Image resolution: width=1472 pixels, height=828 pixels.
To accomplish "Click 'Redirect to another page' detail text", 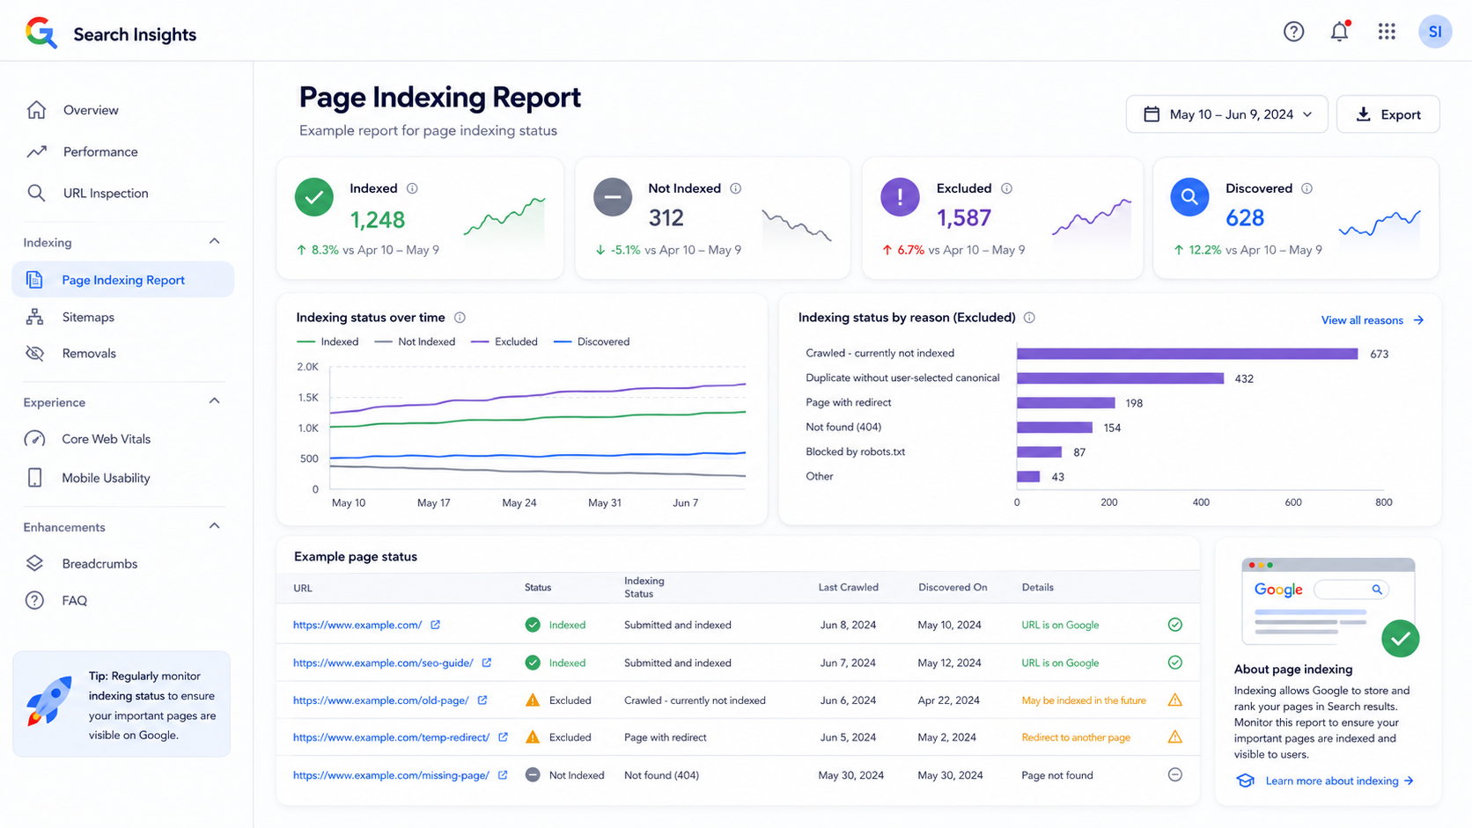I will click(1076, 737).
